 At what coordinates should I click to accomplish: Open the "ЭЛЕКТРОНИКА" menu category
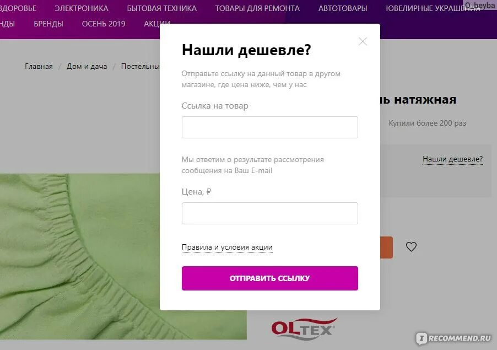click(x=82, y=8)
